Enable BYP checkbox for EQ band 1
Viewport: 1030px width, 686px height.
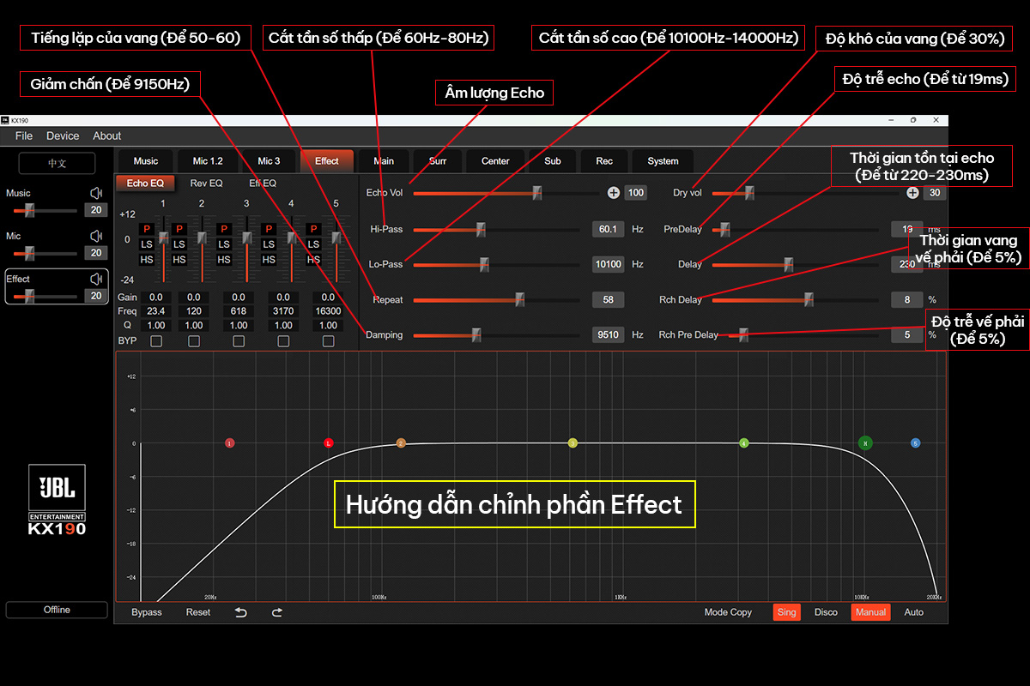pos(156,341)
